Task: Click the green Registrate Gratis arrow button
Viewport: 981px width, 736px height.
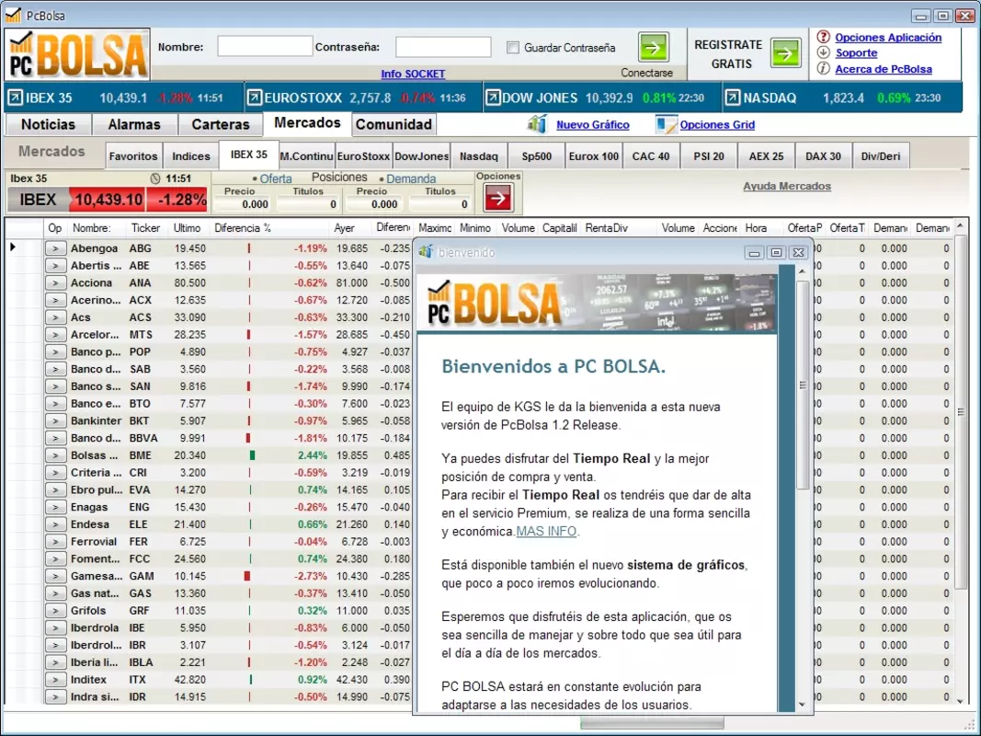Action: coord(786,52)
